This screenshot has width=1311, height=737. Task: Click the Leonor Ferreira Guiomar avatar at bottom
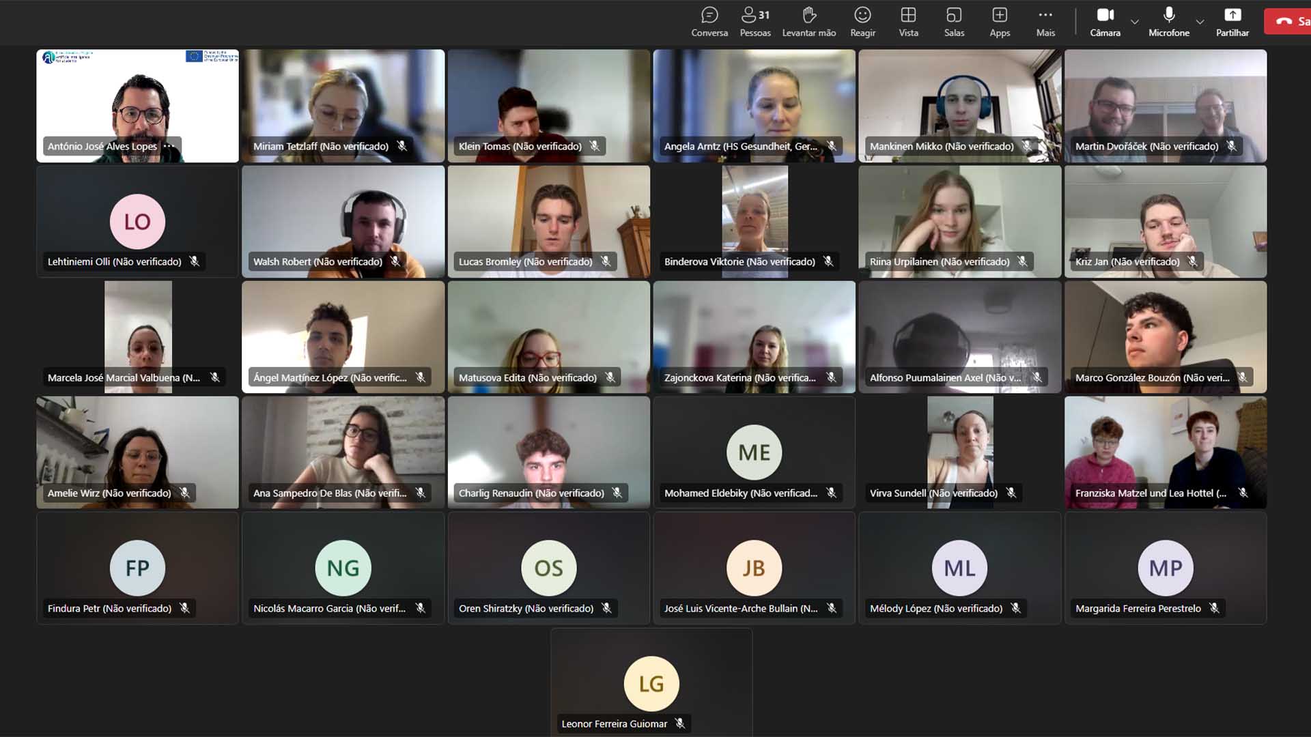coord(651,683)
